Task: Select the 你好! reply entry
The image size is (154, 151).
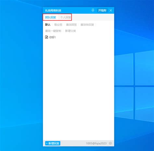Action: pos(52,37)
